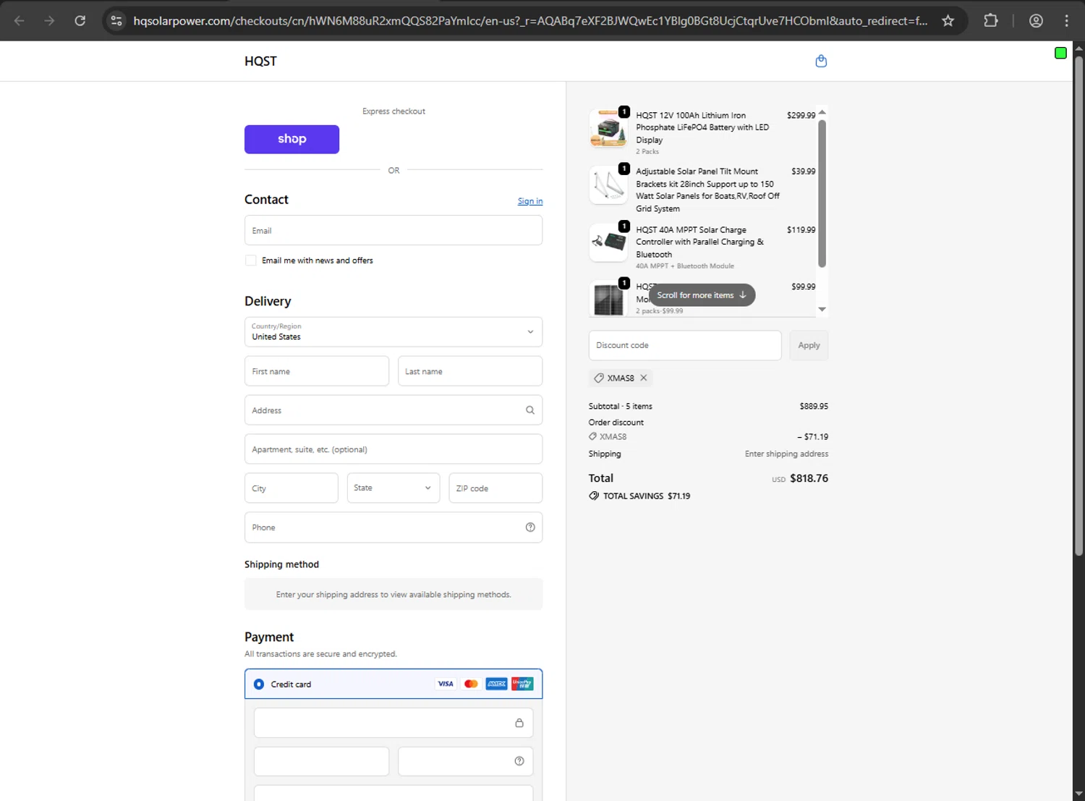Screen dimensions: 1085x801
Task: Click the LiFePO4 battery product thumbnail
Action: [x=608, y=129]
